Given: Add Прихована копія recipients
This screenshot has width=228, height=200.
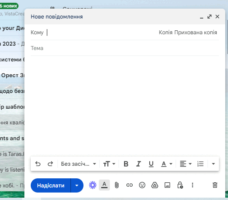Looking at the screenshot, I should pos(196,32).
